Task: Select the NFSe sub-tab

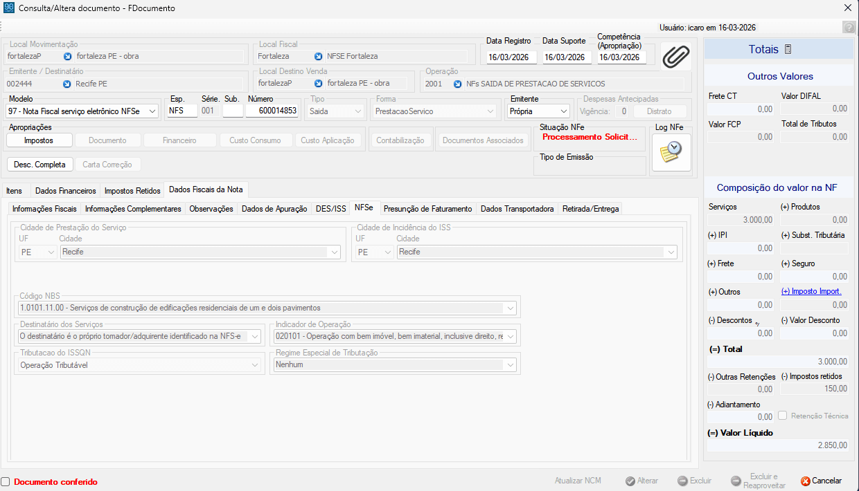Action: pos(364,207)
